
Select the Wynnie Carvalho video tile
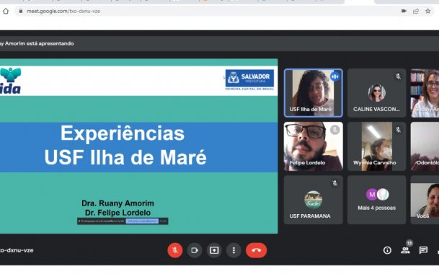376,146
